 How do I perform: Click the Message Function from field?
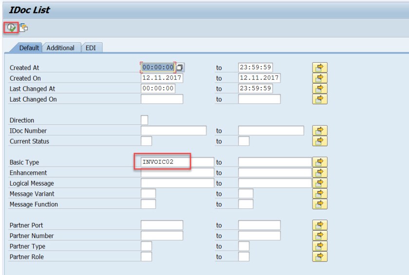click(x=148, y=204)
